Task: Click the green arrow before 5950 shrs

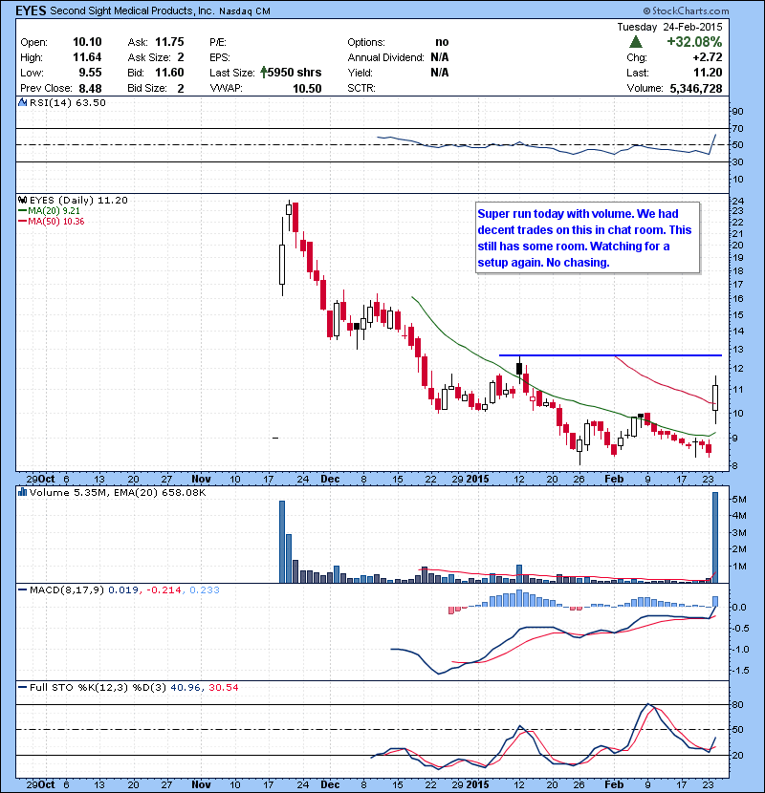Action: (264, 73)
